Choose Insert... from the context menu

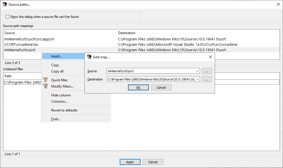[57, 56]
